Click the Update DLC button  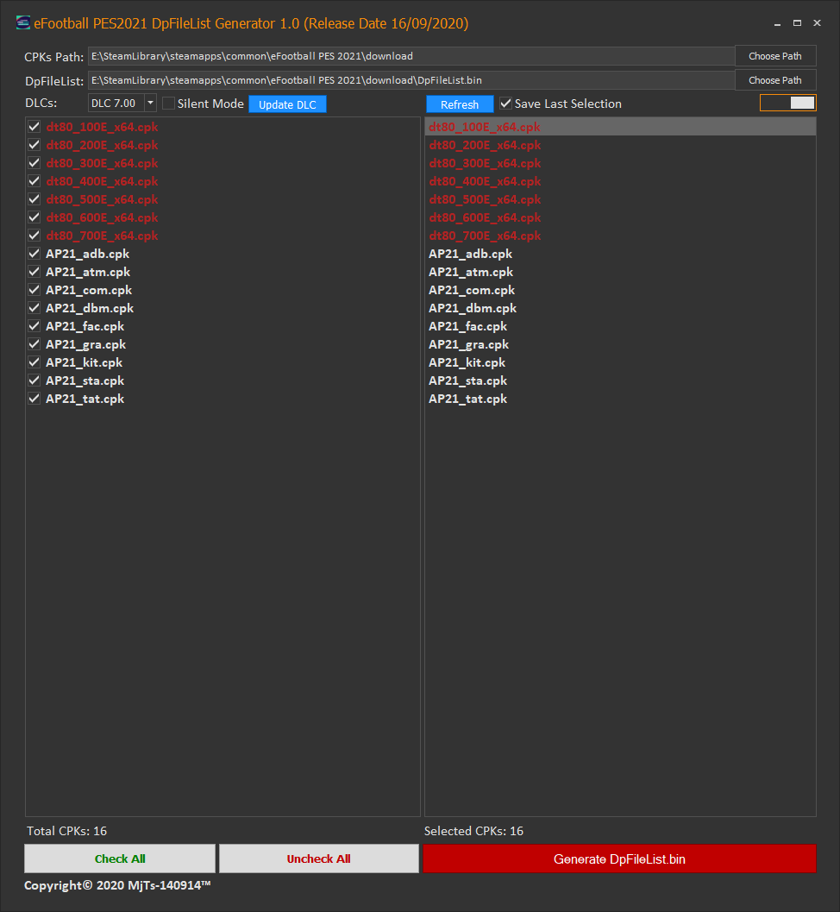click(287, 104)
